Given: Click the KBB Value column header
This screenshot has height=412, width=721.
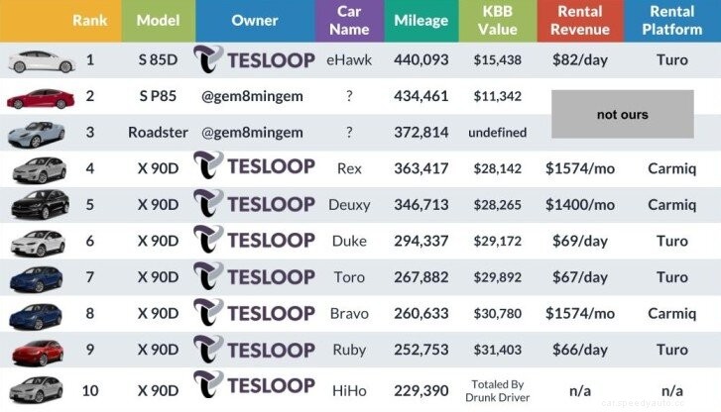Looking at the screenshot, I should coord(500,21).
